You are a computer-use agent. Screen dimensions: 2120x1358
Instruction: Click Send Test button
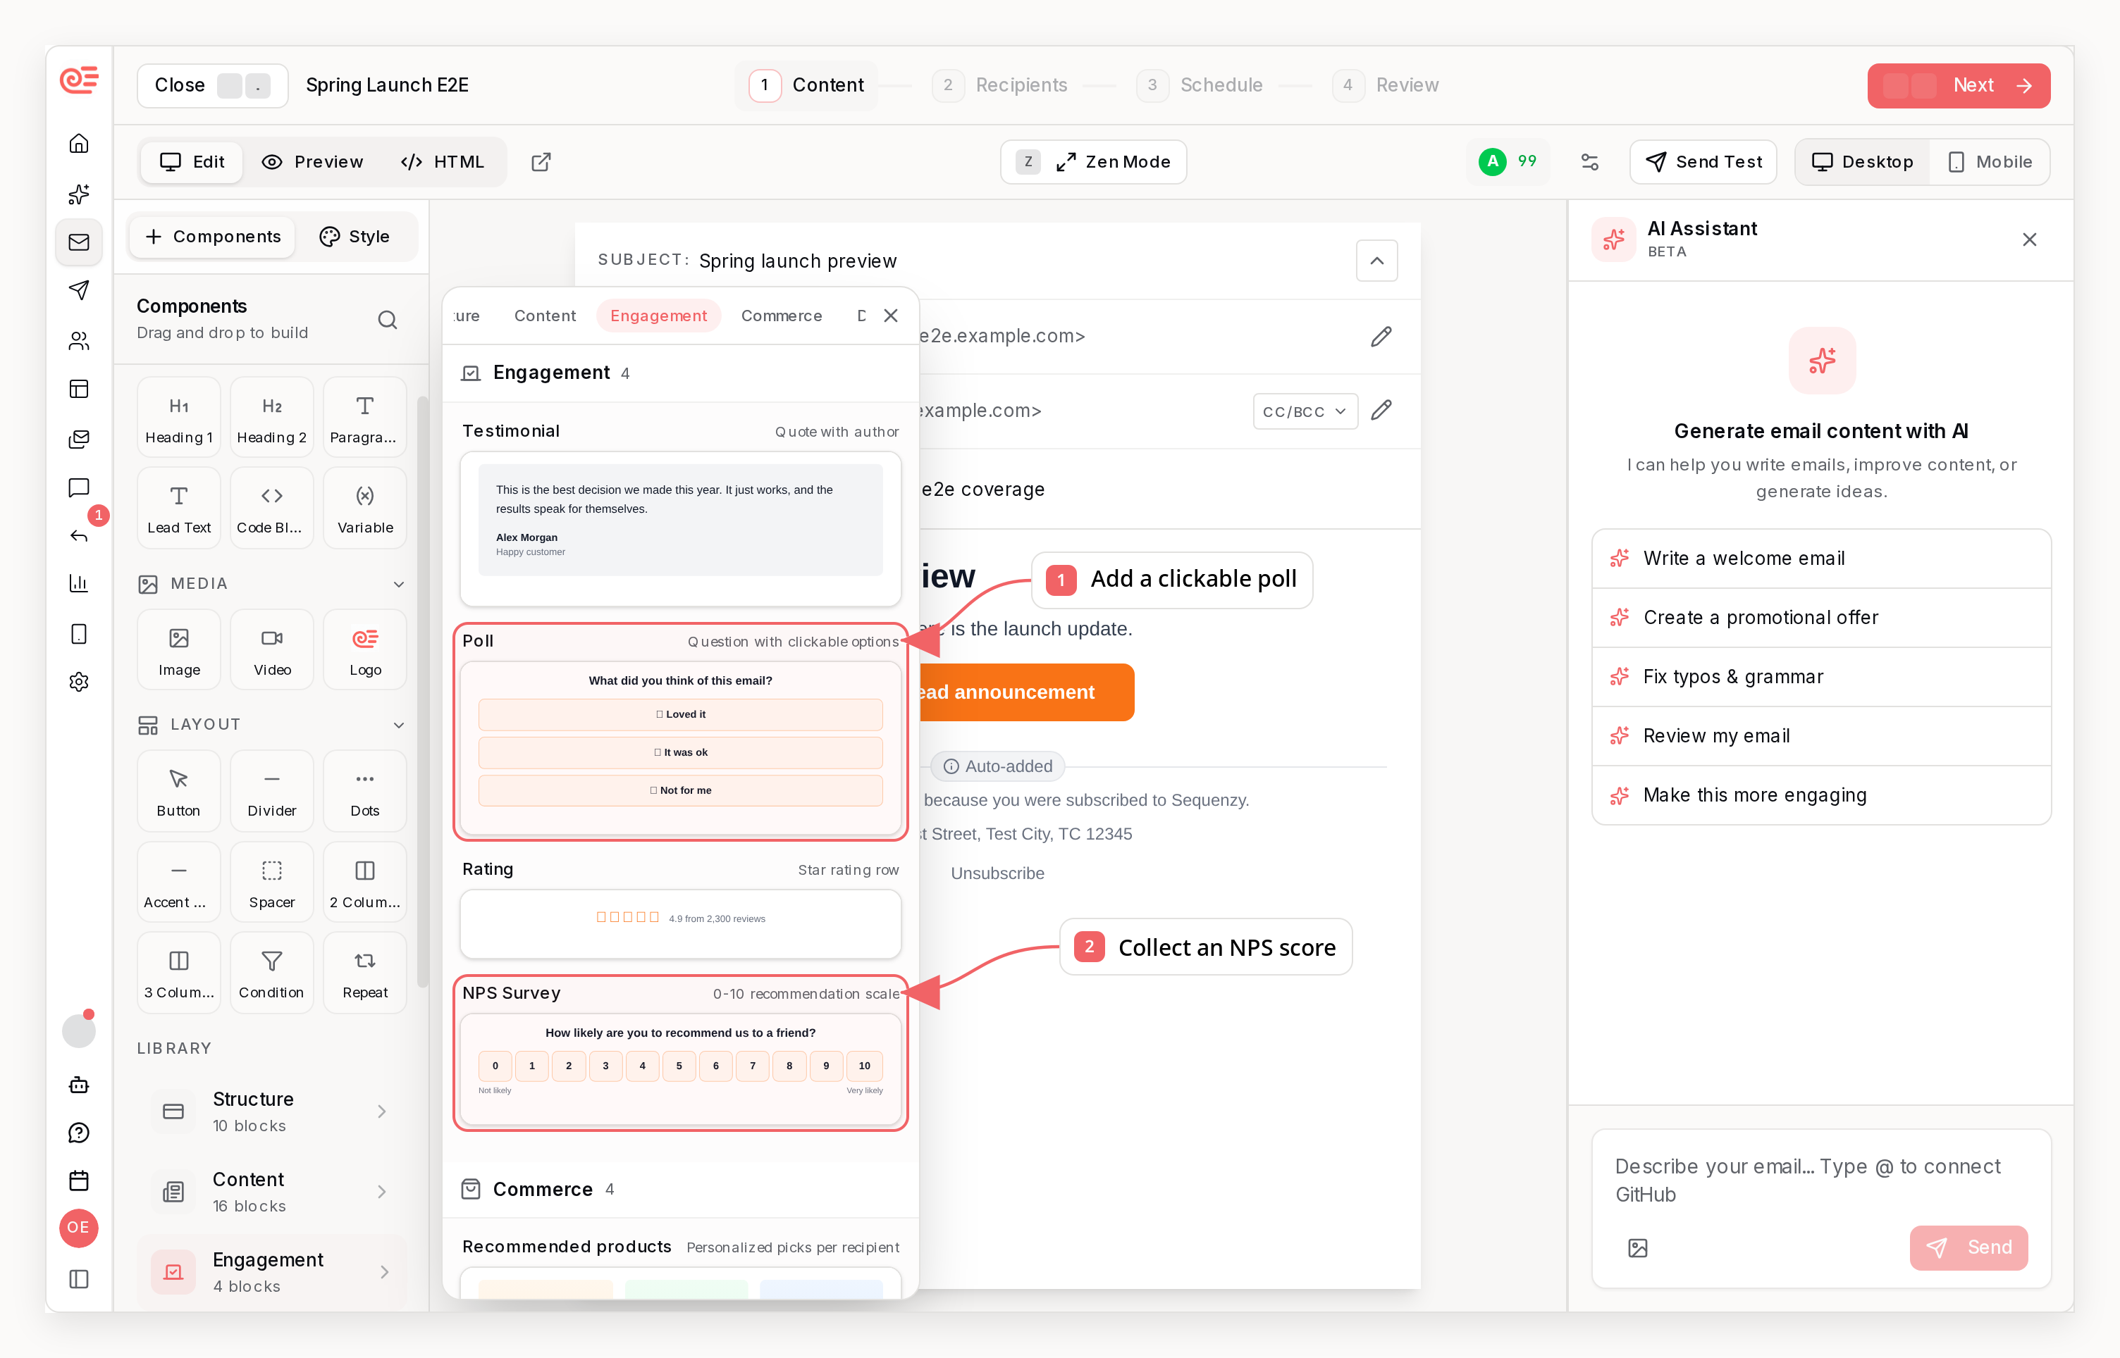pyautogui.click(x=1703, y=162)
